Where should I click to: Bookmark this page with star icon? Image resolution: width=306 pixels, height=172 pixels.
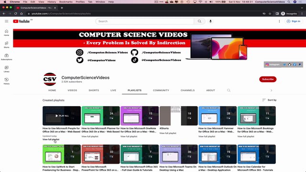coord(270,14)
